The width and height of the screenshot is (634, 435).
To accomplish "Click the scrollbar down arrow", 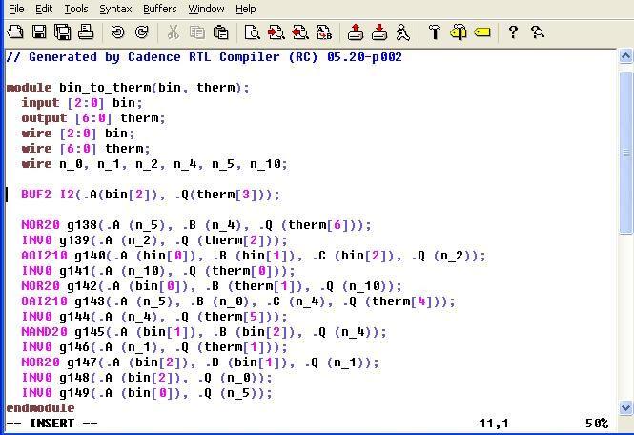I will pos(625,407).
